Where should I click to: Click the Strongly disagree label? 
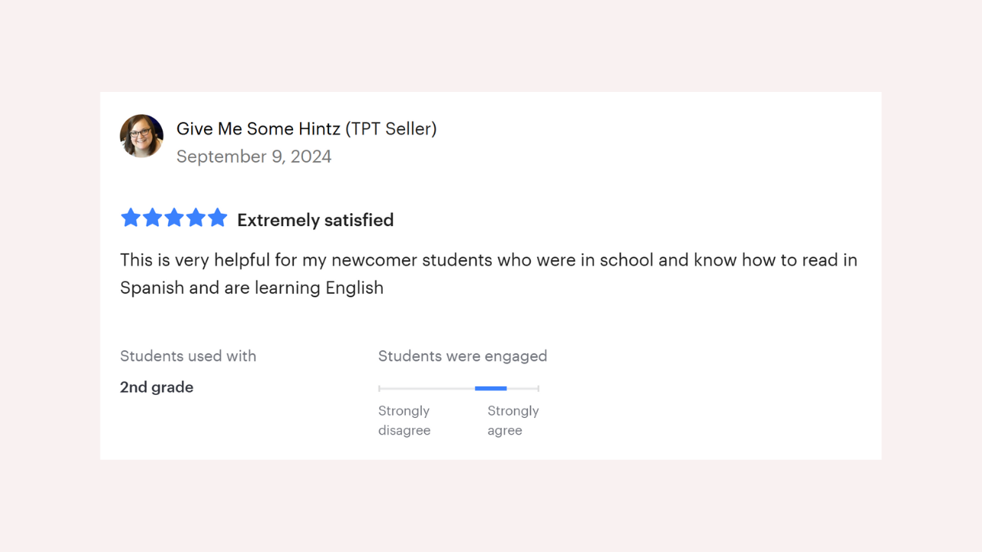click(x=404, y=421)
